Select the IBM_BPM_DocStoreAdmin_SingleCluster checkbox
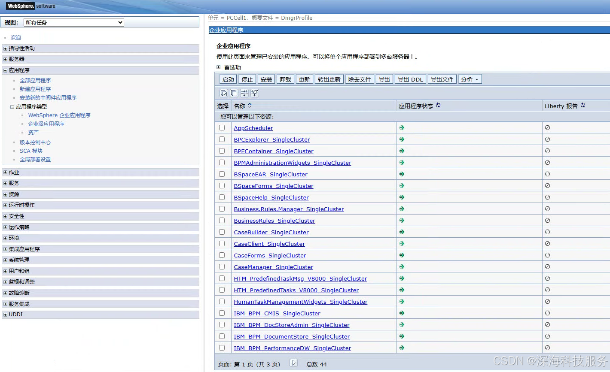 (222, 325)
